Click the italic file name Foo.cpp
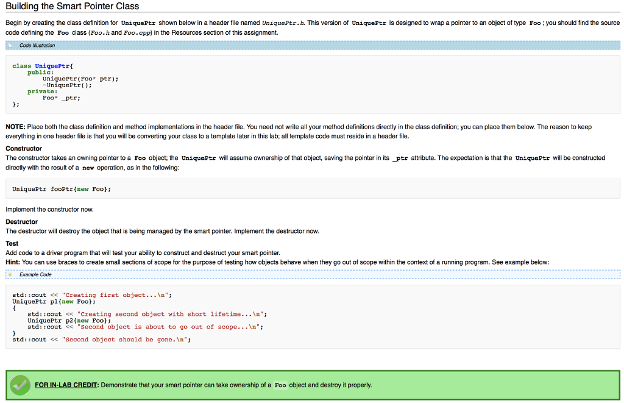The height and width of the screenshot is (403, 624). coord(137,33)
